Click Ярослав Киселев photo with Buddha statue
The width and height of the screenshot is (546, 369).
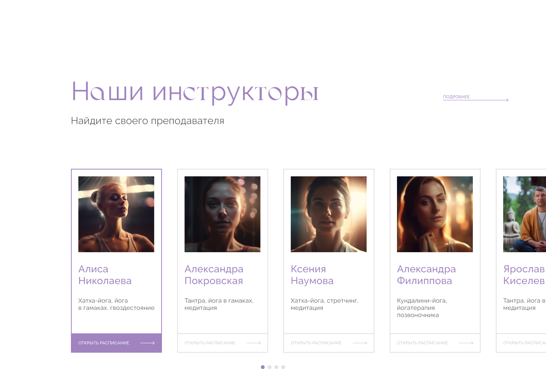[x=525, y=214]
